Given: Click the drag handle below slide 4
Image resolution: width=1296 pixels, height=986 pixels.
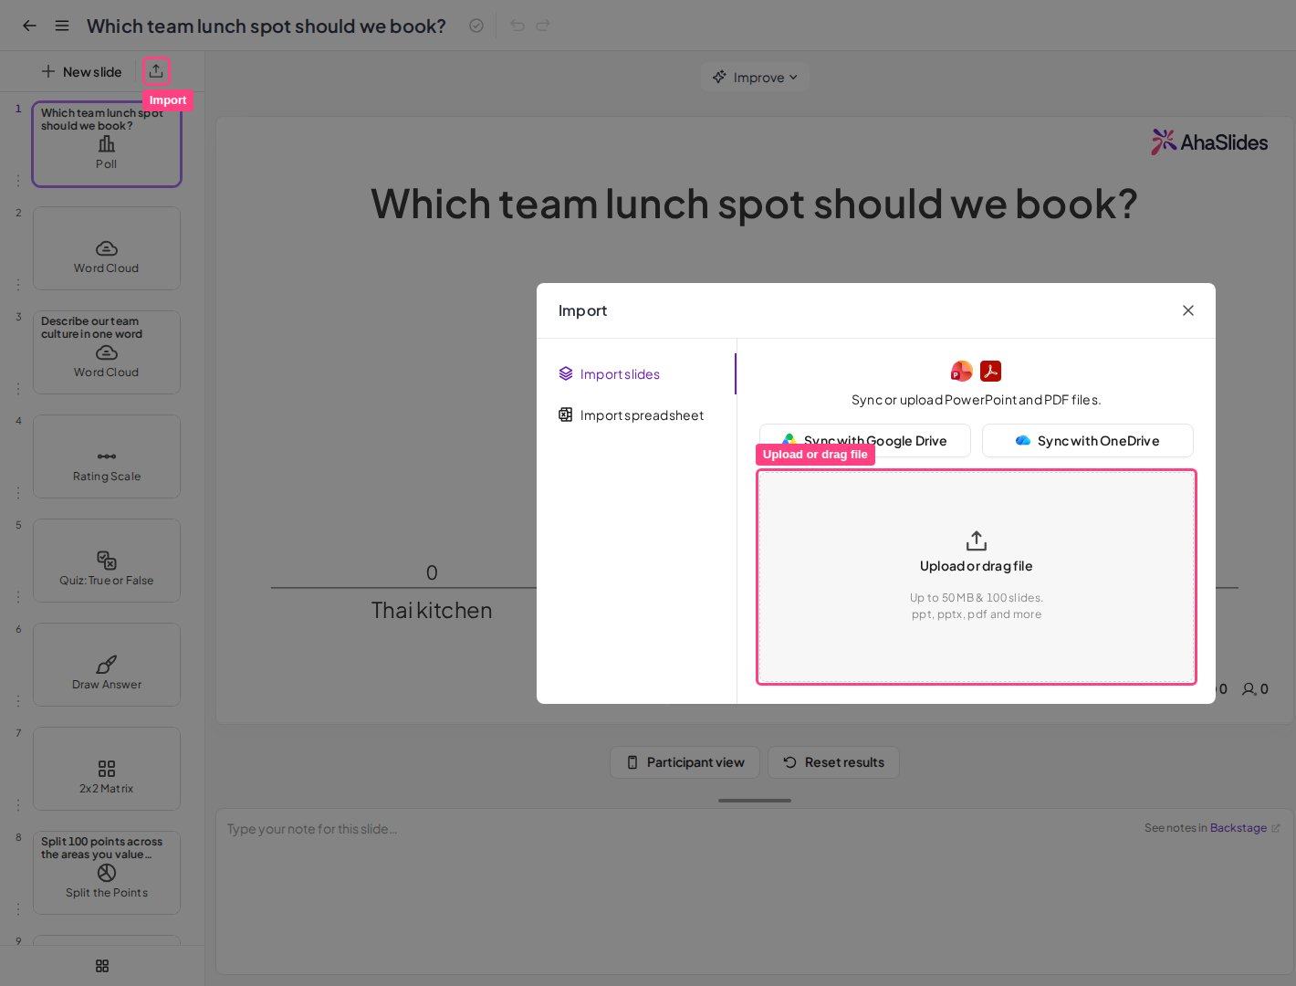Looking at the screenshot, I should point(18,493).
